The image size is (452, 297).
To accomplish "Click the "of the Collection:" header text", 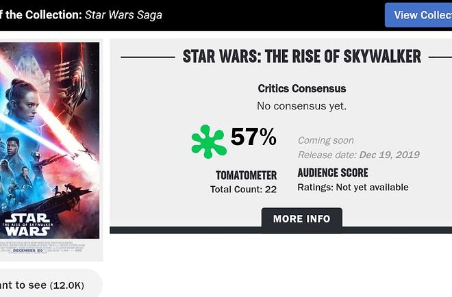I will (x=40, y=14).
